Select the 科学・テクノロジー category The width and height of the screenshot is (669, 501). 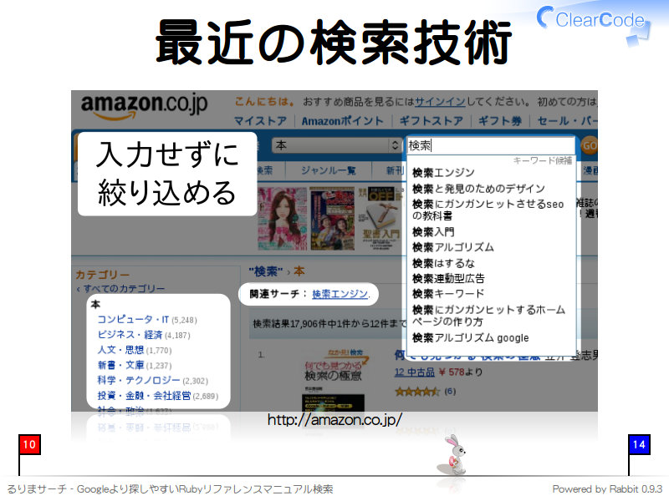click(139, 381)
